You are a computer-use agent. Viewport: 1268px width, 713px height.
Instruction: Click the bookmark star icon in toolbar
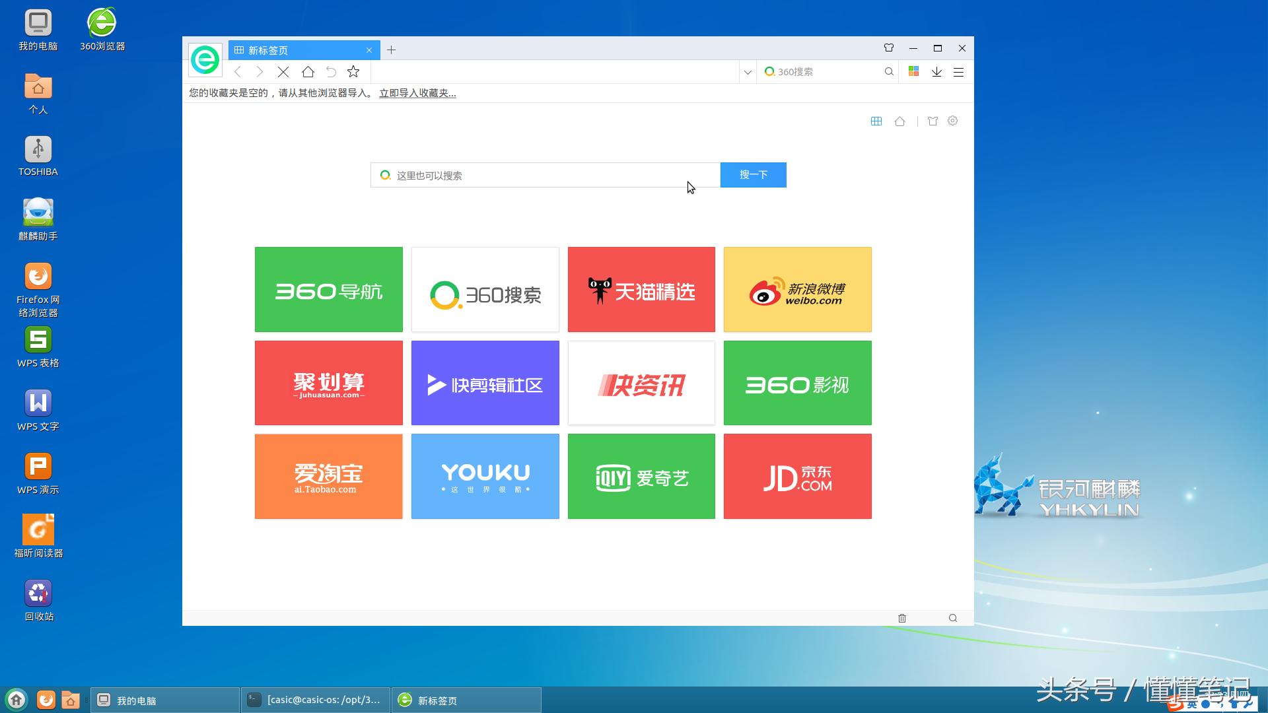click(x=353, y=71)
